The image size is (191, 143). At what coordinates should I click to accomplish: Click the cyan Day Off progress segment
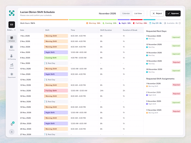click(x=149, y=20)
